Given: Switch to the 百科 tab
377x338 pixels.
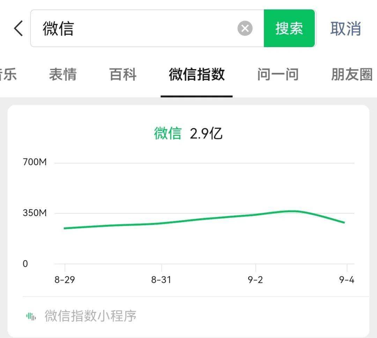Looking at the screenshot, I should (123, 74).
